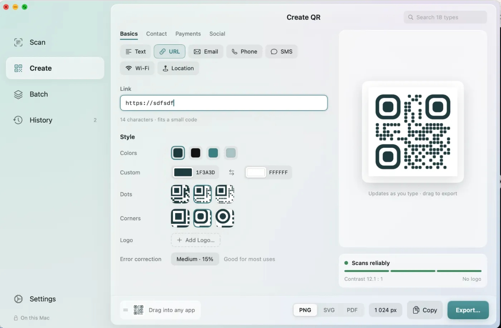Pick the light gray-blue color preset
This screenshot has width=501, height=328.
click(x=231, y=153)
